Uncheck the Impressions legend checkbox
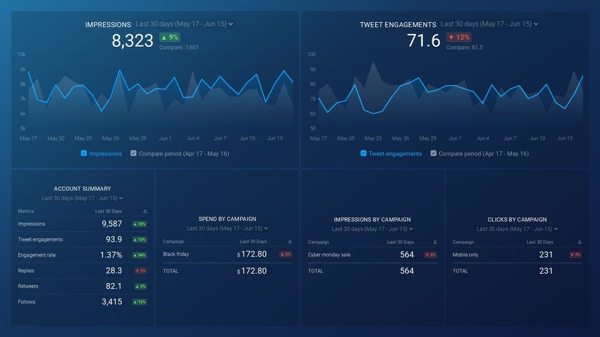The width and height of the screenshot is (600, 337). pos(83,153)
